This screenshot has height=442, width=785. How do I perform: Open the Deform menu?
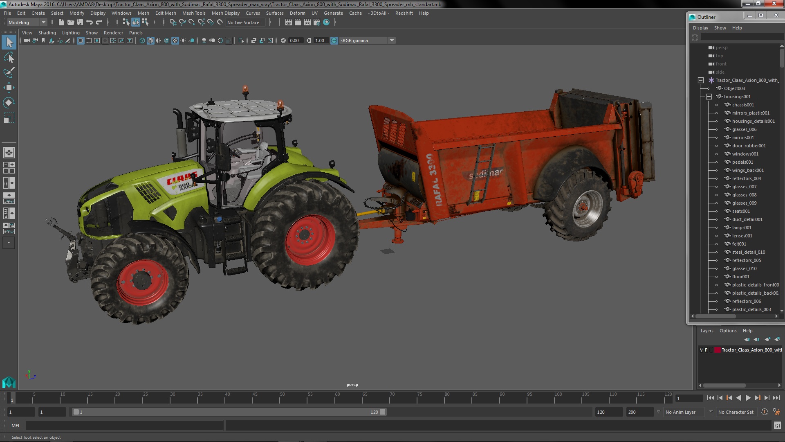pos(297,13)
